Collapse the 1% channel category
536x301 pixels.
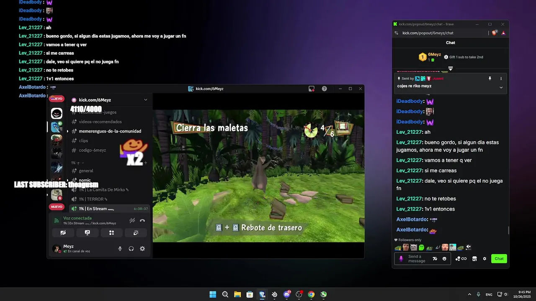click(77, 163)
